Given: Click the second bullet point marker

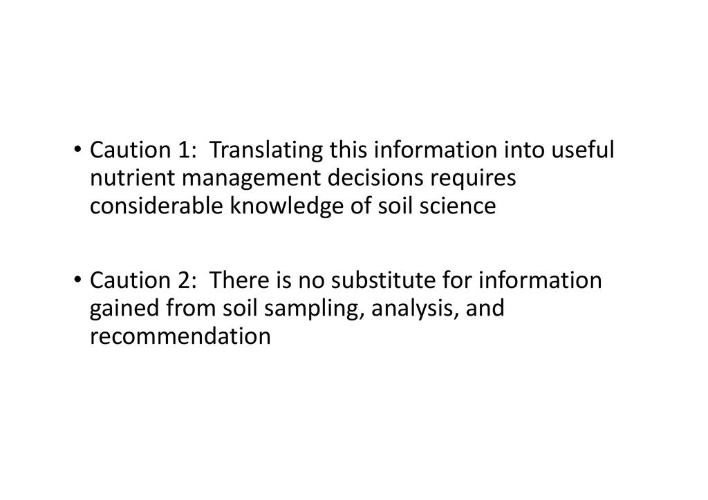Looking at the screenshot, I should click(x=77, y=281).
